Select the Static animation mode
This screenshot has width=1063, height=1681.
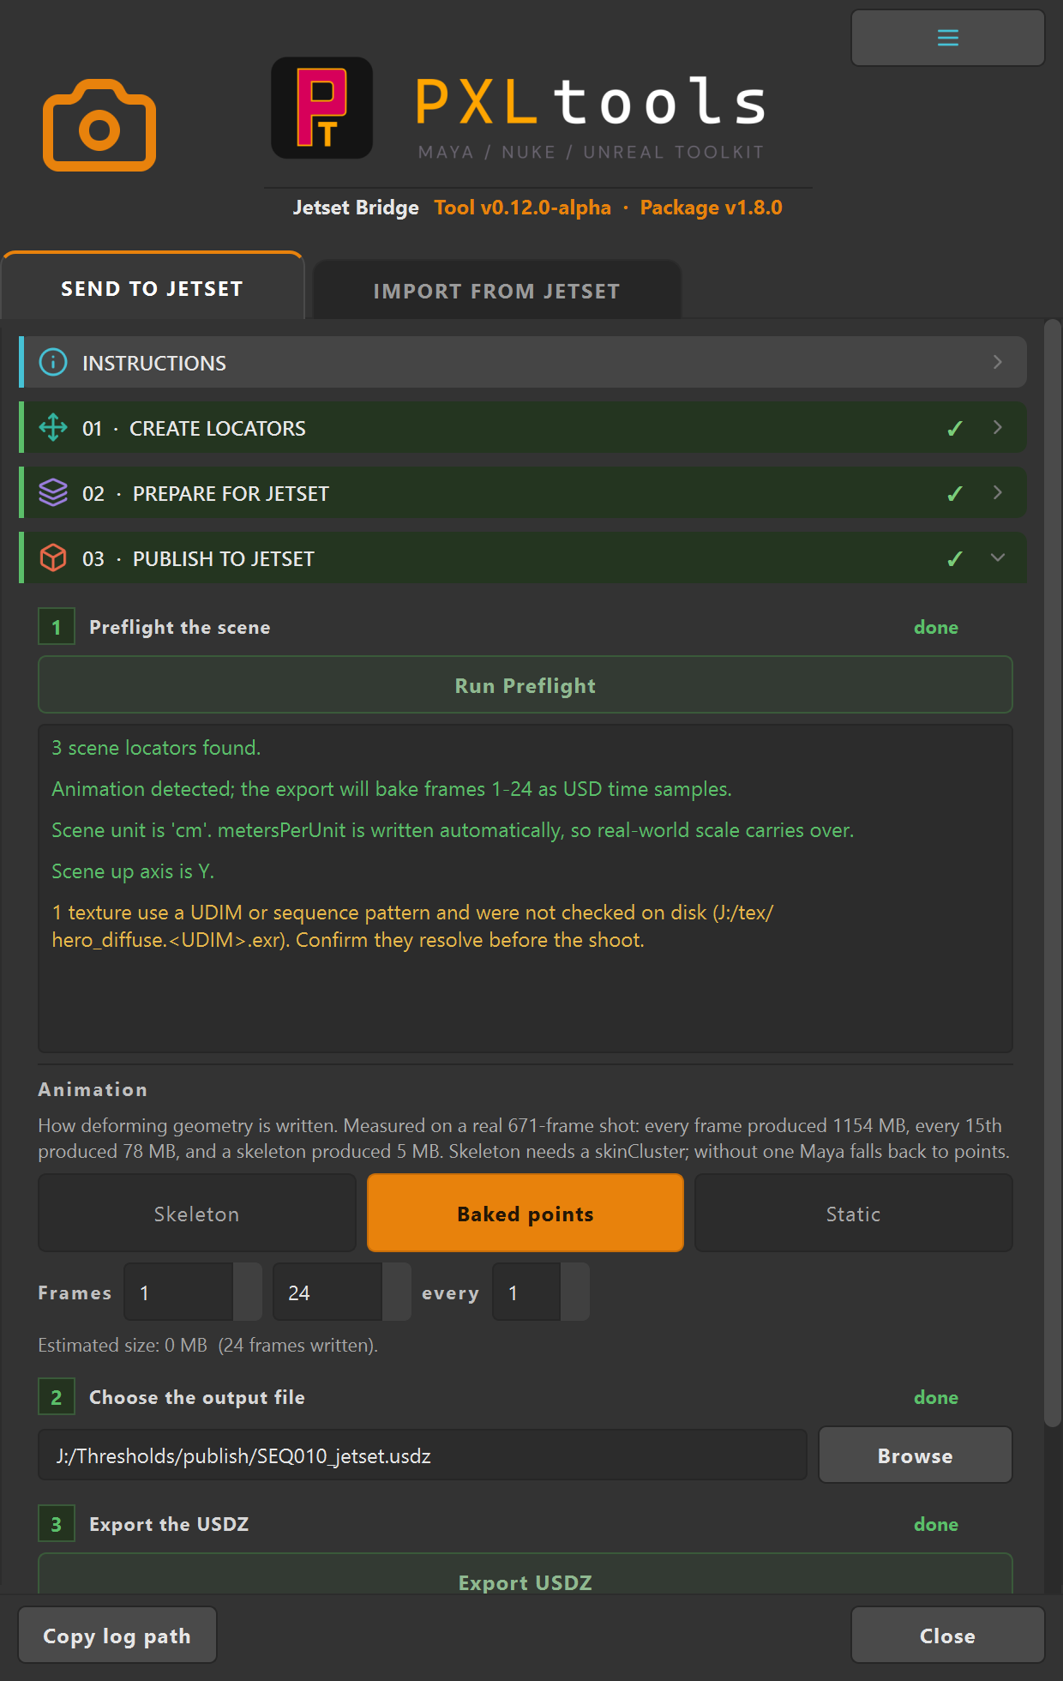coord(853,1213)
